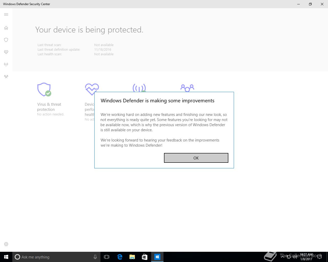Click OK in the improvements dialog

(x=196, y=158)
